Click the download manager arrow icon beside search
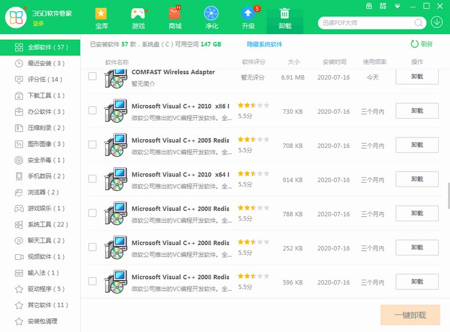This screenshot has height=332, width=450. point(437,22)
